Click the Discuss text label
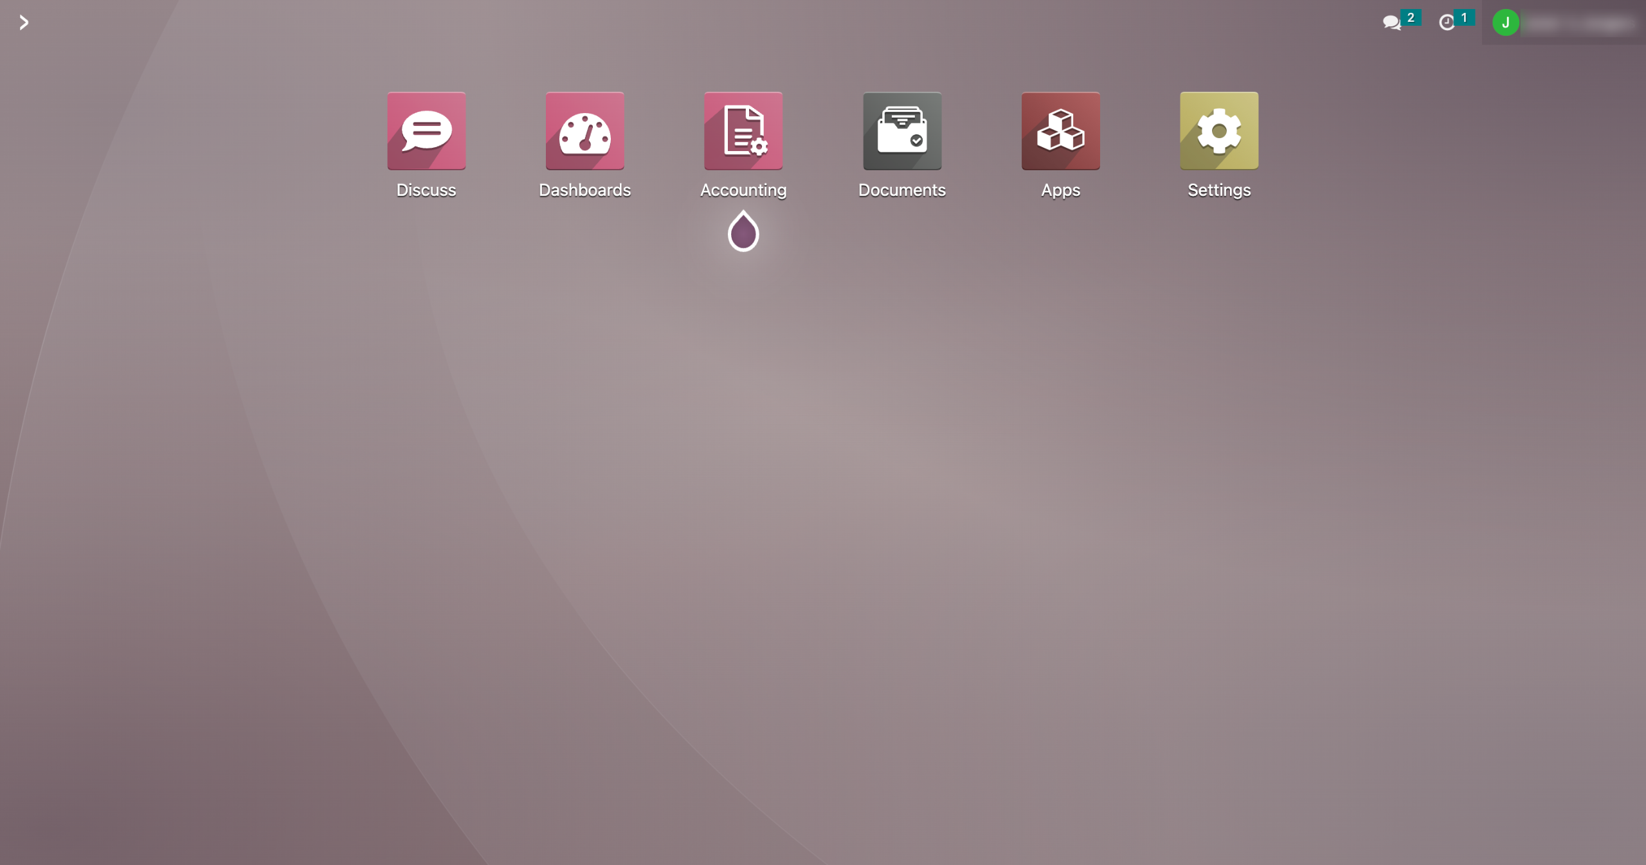This screenshot has width=1646, height=865. (x=426, y=190)
